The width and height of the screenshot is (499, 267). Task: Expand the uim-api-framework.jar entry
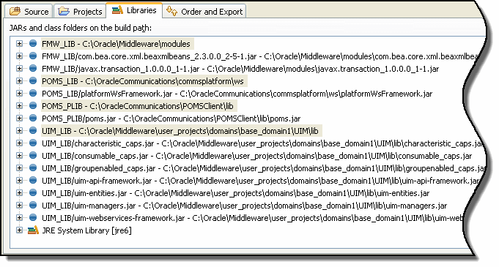(x=19, y=180)
